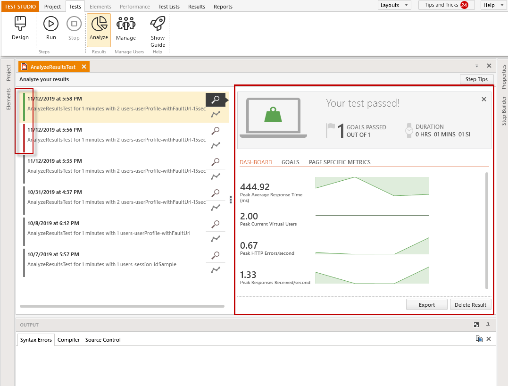
Task: Click the results list horizontal scrollbar
Action: point(122,306)
